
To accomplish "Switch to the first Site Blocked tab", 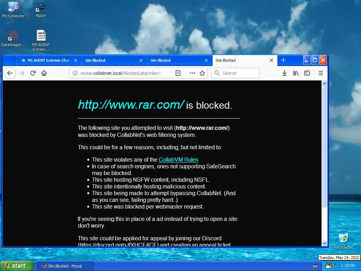I will click(115, 60).
